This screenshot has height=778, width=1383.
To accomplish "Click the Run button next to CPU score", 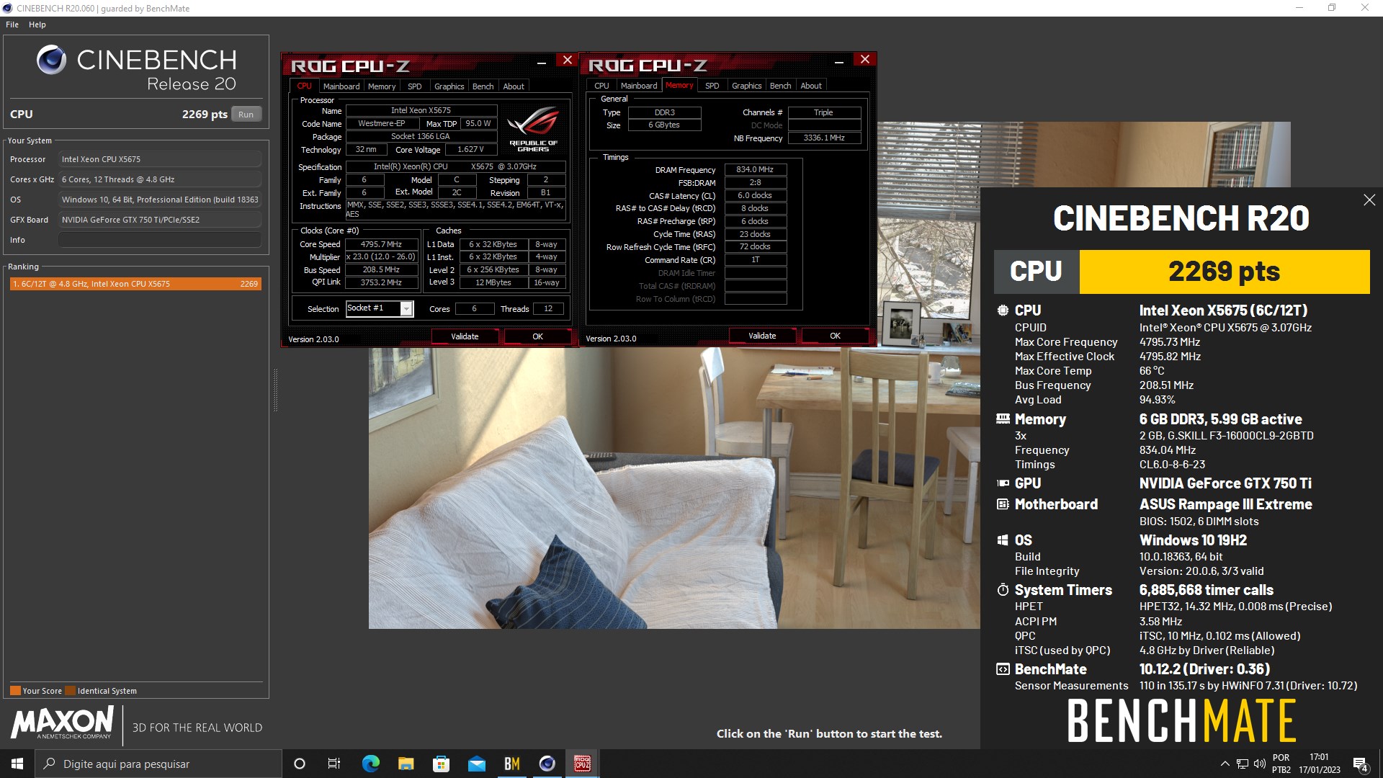I will [x=246, y=115].
